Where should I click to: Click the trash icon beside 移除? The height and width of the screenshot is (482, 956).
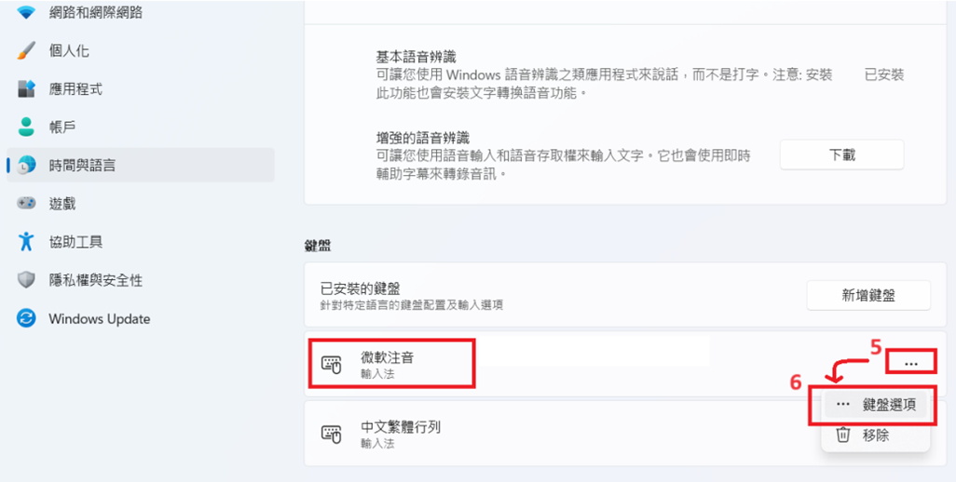pyautogui.click(x=843, y=435)
